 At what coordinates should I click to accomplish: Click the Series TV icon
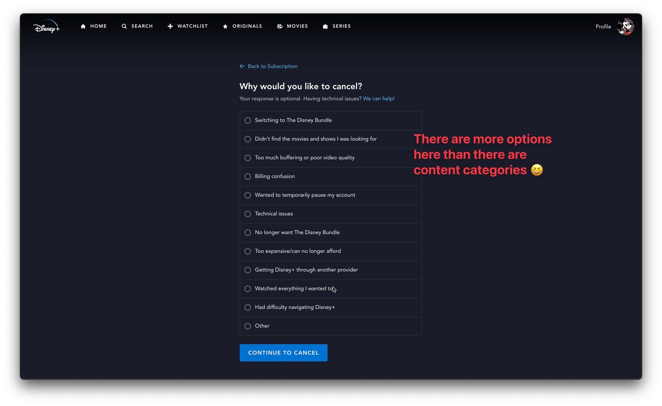pyautogui.click(x=325, y=26)
